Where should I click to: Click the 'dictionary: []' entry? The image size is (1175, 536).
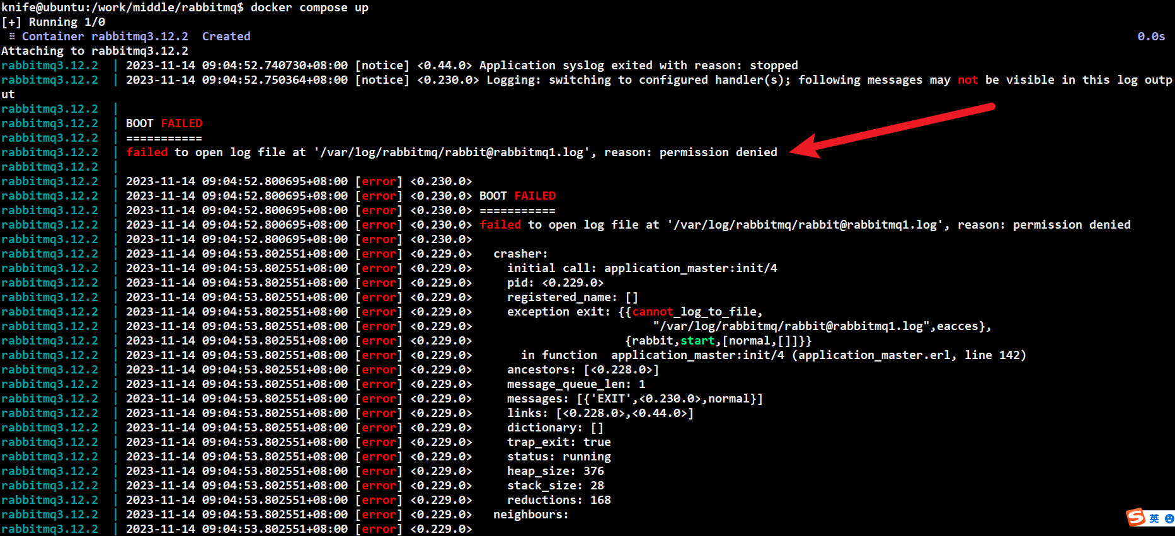556,428
